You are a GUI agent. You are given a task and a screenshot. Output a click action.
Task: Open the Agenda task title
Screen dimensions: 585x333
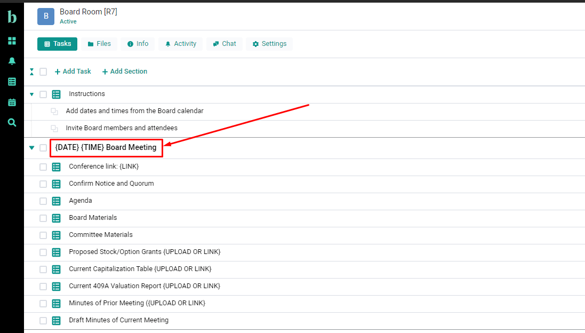tap(81, 201)
